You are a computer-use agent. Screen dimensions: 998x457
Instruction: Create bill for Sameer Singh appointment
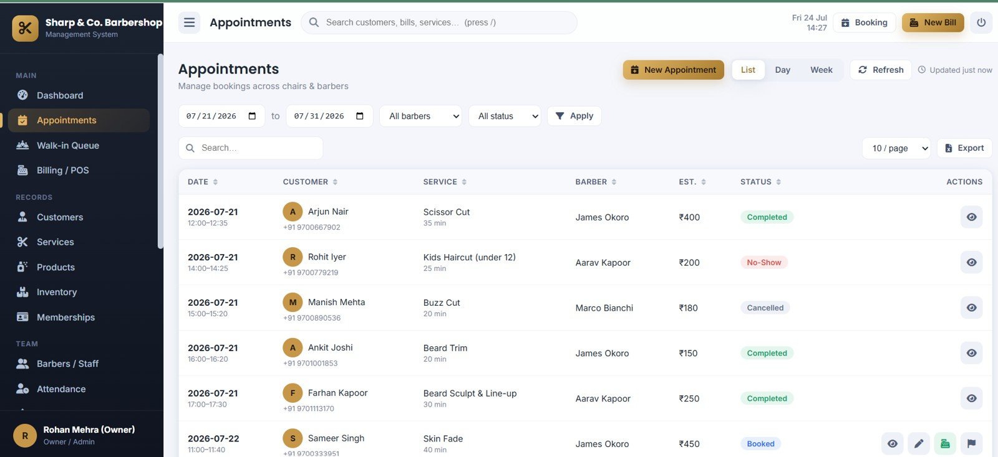click(x=945, y=444)
